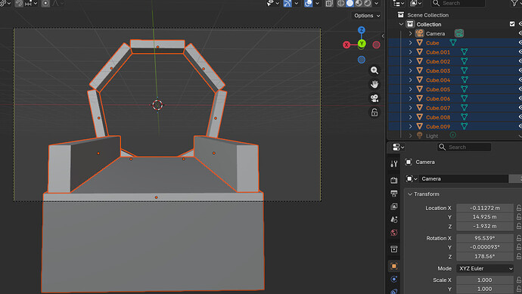Open the Output properties tab
The image size is (522, 294).
394,193
